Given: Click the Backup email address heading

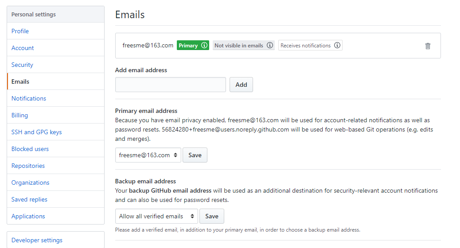Looking at the screenshot, I should tap(145, 181).
